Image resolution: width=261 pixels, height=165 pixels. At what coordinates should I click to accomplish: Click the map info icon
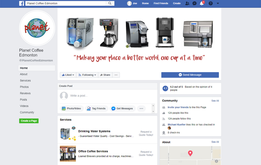click(216, 161)
